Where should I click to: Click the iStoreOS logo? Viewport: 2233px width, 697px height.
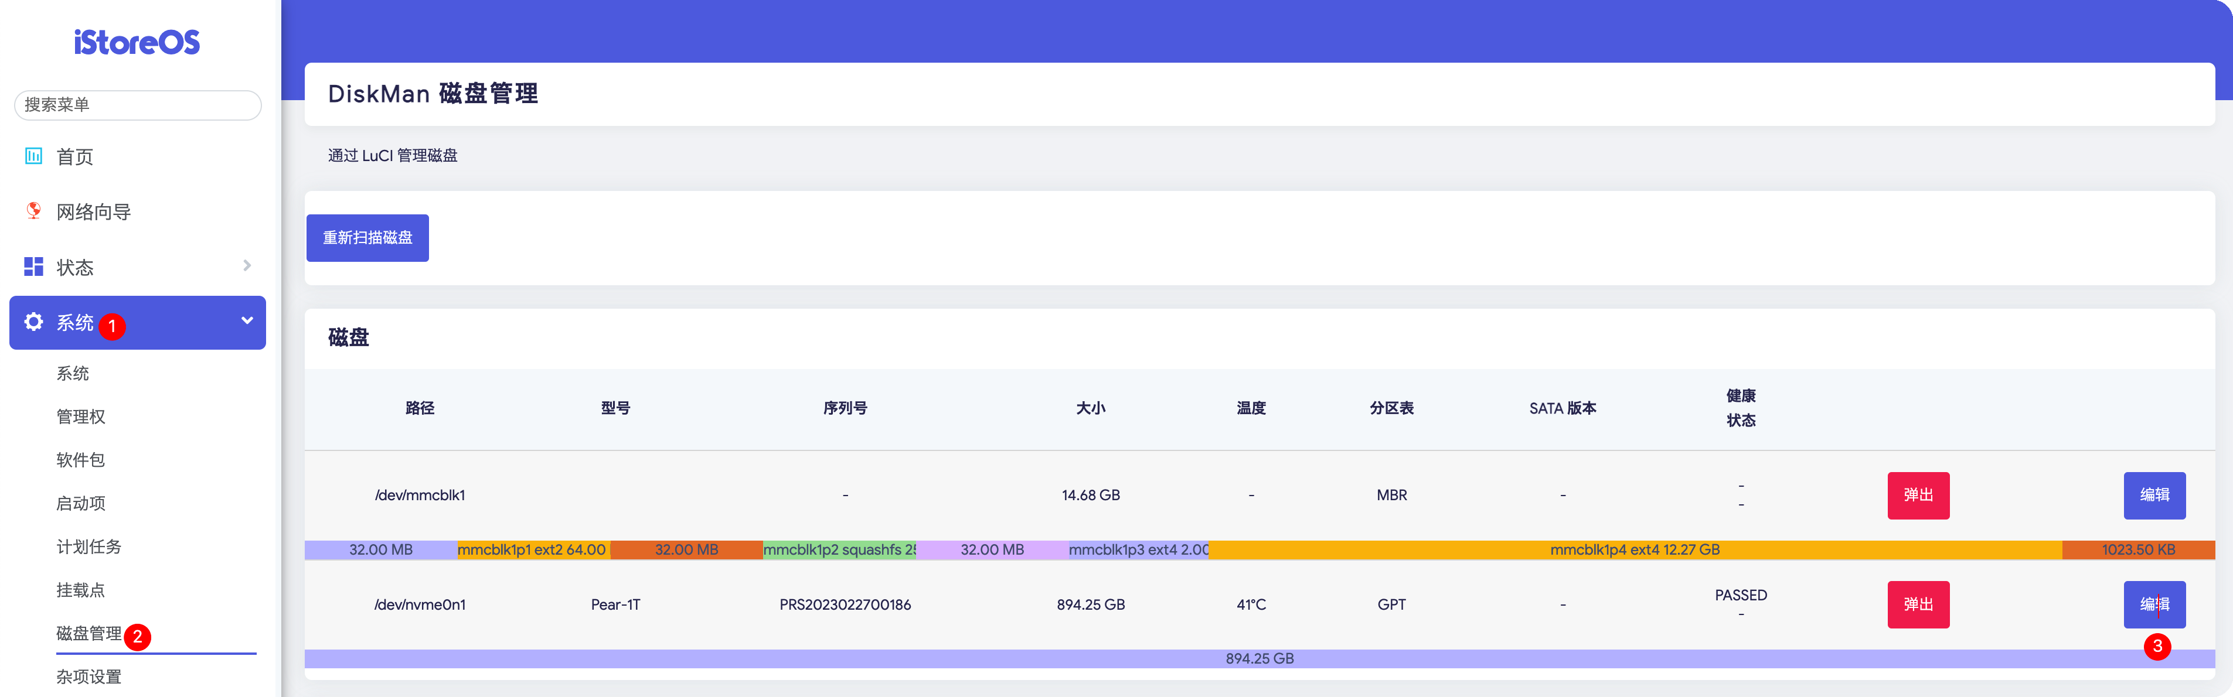click(x=137, y=42)
